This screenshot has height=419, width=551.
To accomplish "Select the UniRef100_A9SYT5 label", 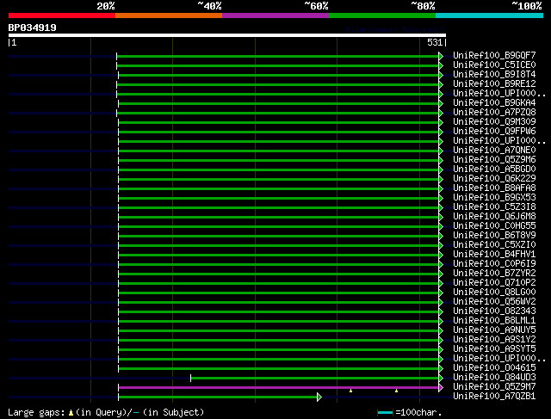I will pos(494,349).
